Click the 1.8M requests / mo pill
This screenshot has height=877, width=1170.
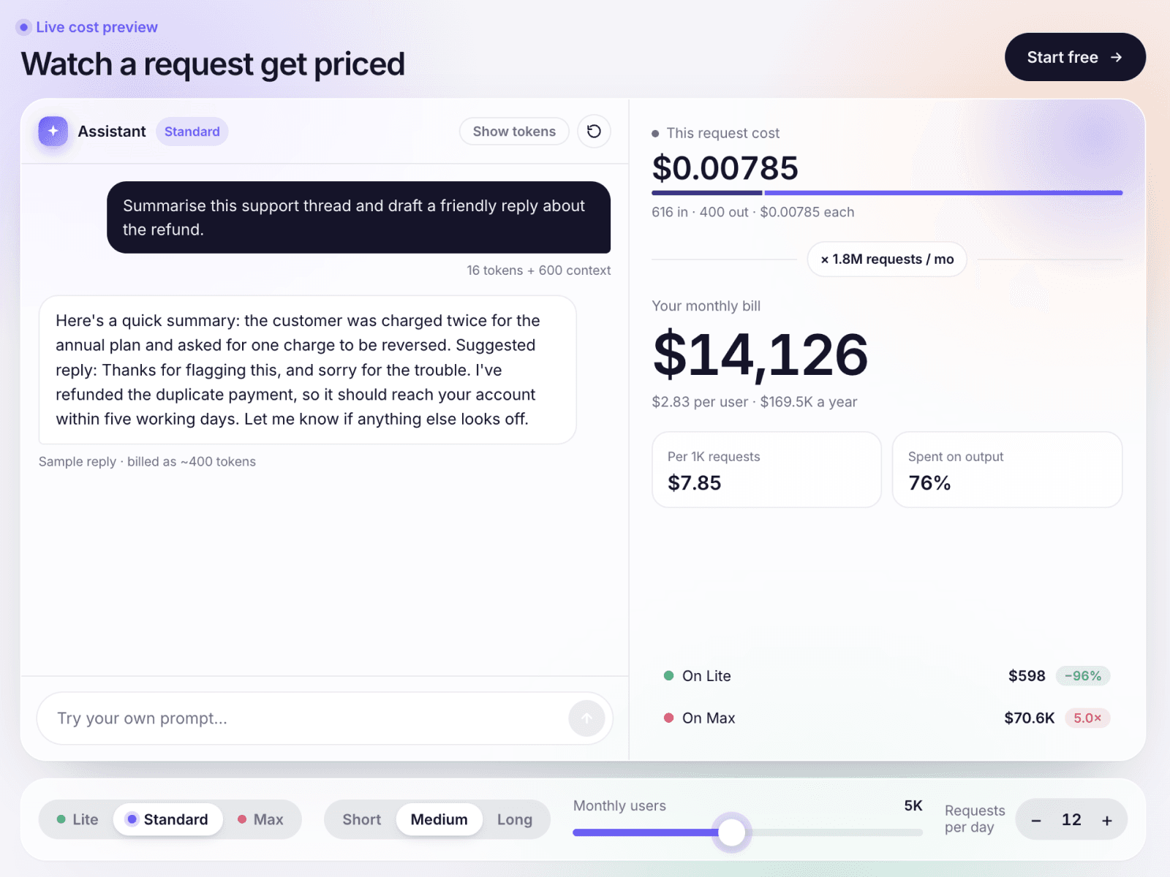point(887,259)
